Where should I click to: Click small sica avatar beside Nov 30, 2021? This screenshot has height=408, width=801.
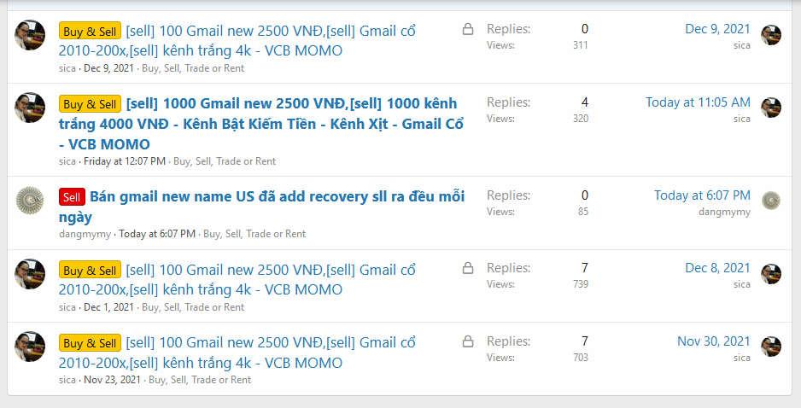(x=771, y=347)
